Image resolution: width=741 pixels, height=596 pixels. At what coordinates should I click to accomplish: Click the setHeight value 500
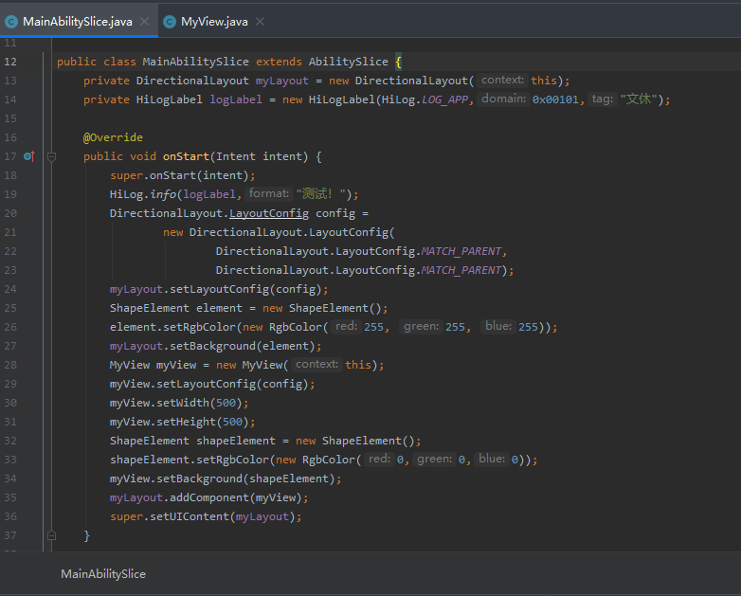pos(232,422)
